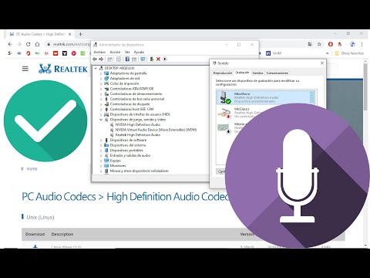Select Realtek High Definition Audio device
The height and width of the screenshot is (278, 370).
click(138, 135)
